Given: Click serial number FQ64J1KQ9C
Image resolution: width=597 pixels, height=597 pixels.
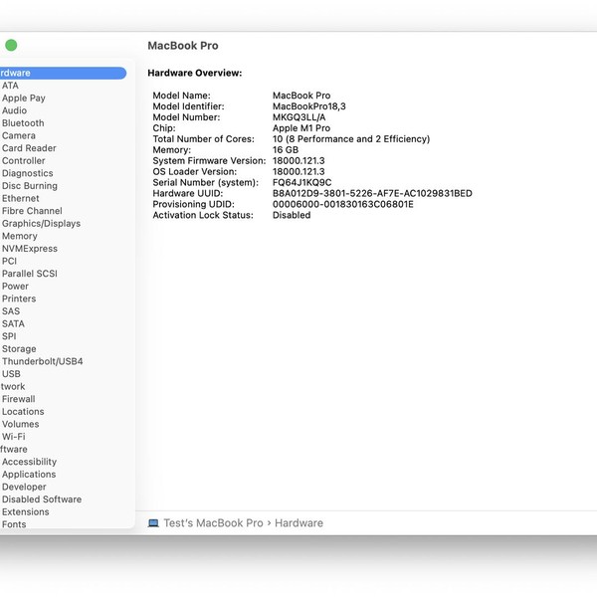Looking at the screenshot, I should [x=301, y=182].
